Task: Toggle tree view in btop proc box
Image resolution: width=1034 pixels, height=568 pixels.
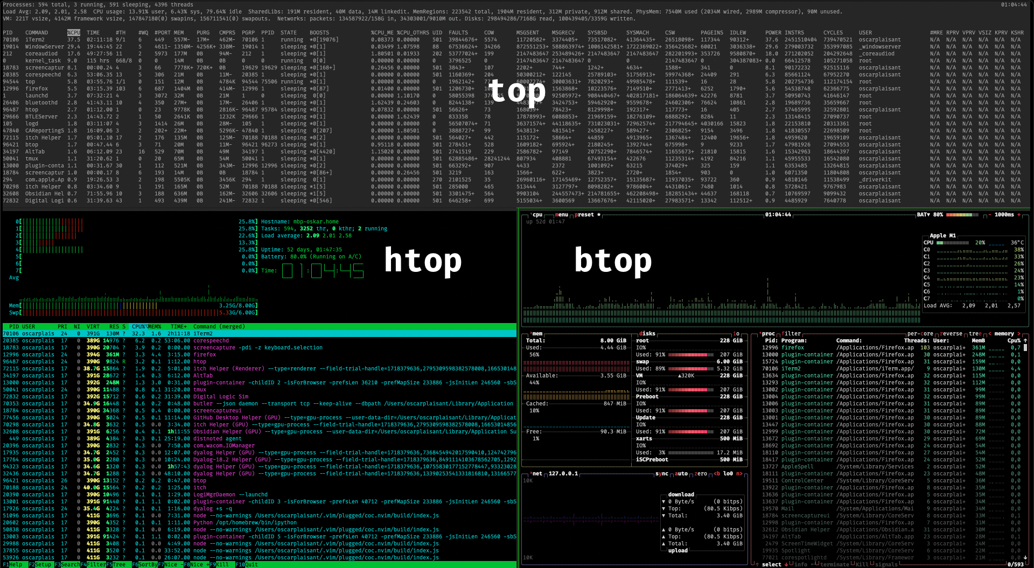Action: (x=975, y=334)
